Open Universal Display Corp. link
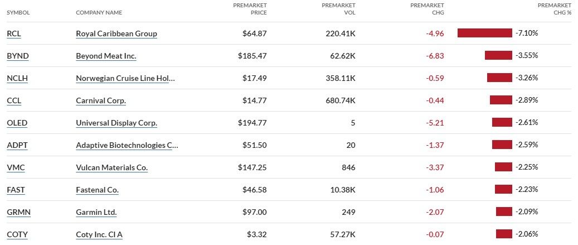The image size is (578, 245). click(x=116, y=123)
